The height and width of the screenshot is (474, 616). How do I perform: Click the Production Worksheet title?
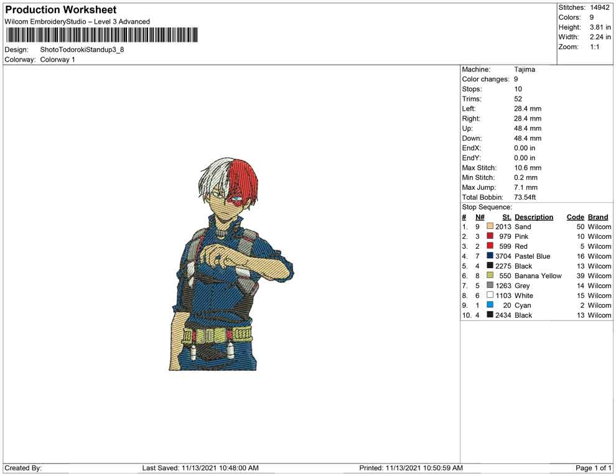point(61,9)
